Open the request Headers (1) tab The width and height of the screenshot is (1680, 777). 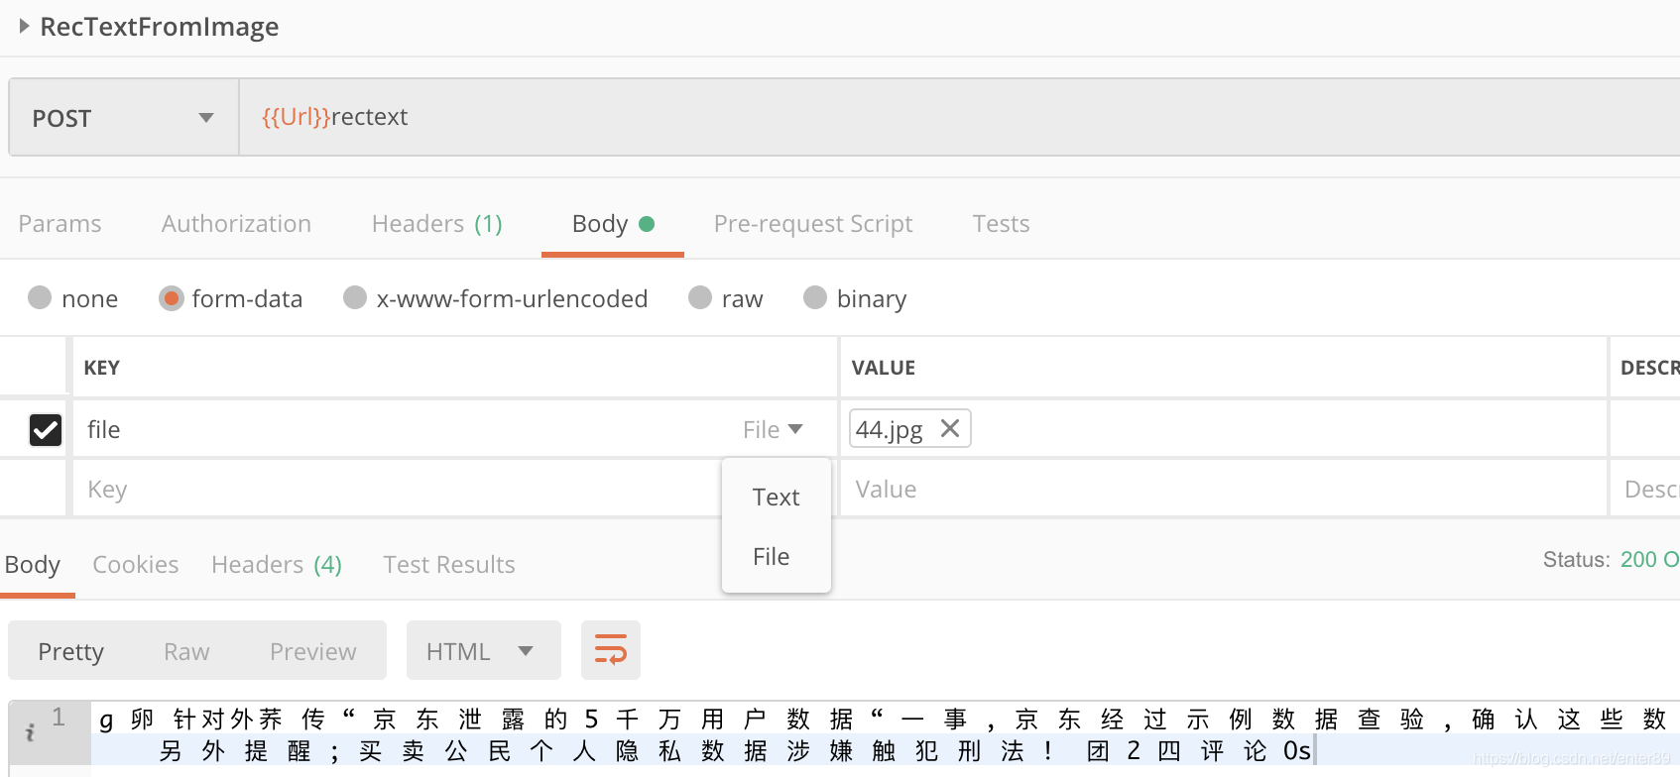tap(436, 224)
